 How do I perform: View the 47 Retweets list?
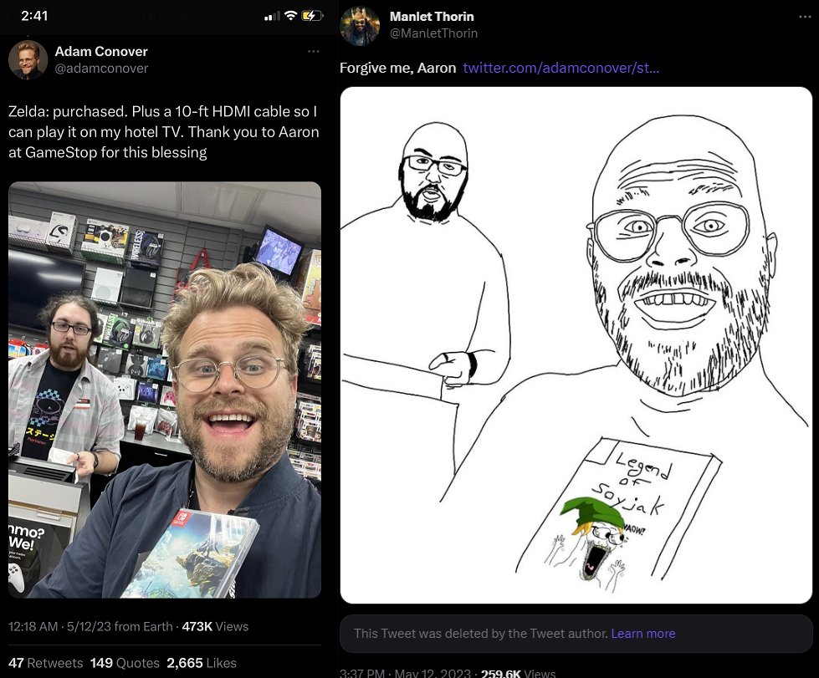(x=45, y=663)
